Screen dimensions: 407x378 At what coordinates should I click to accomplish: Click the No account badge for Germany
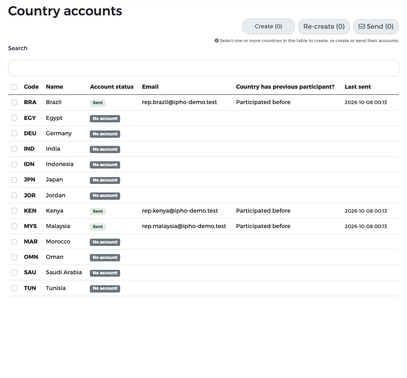tap(105, 134)
